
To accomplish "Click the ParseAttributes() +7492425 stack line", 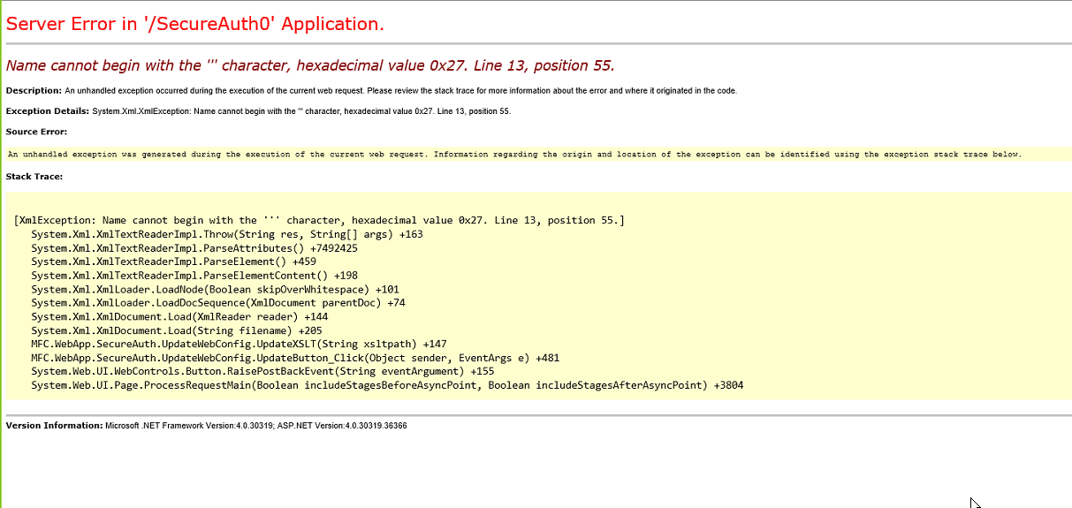I will (194, 248).
